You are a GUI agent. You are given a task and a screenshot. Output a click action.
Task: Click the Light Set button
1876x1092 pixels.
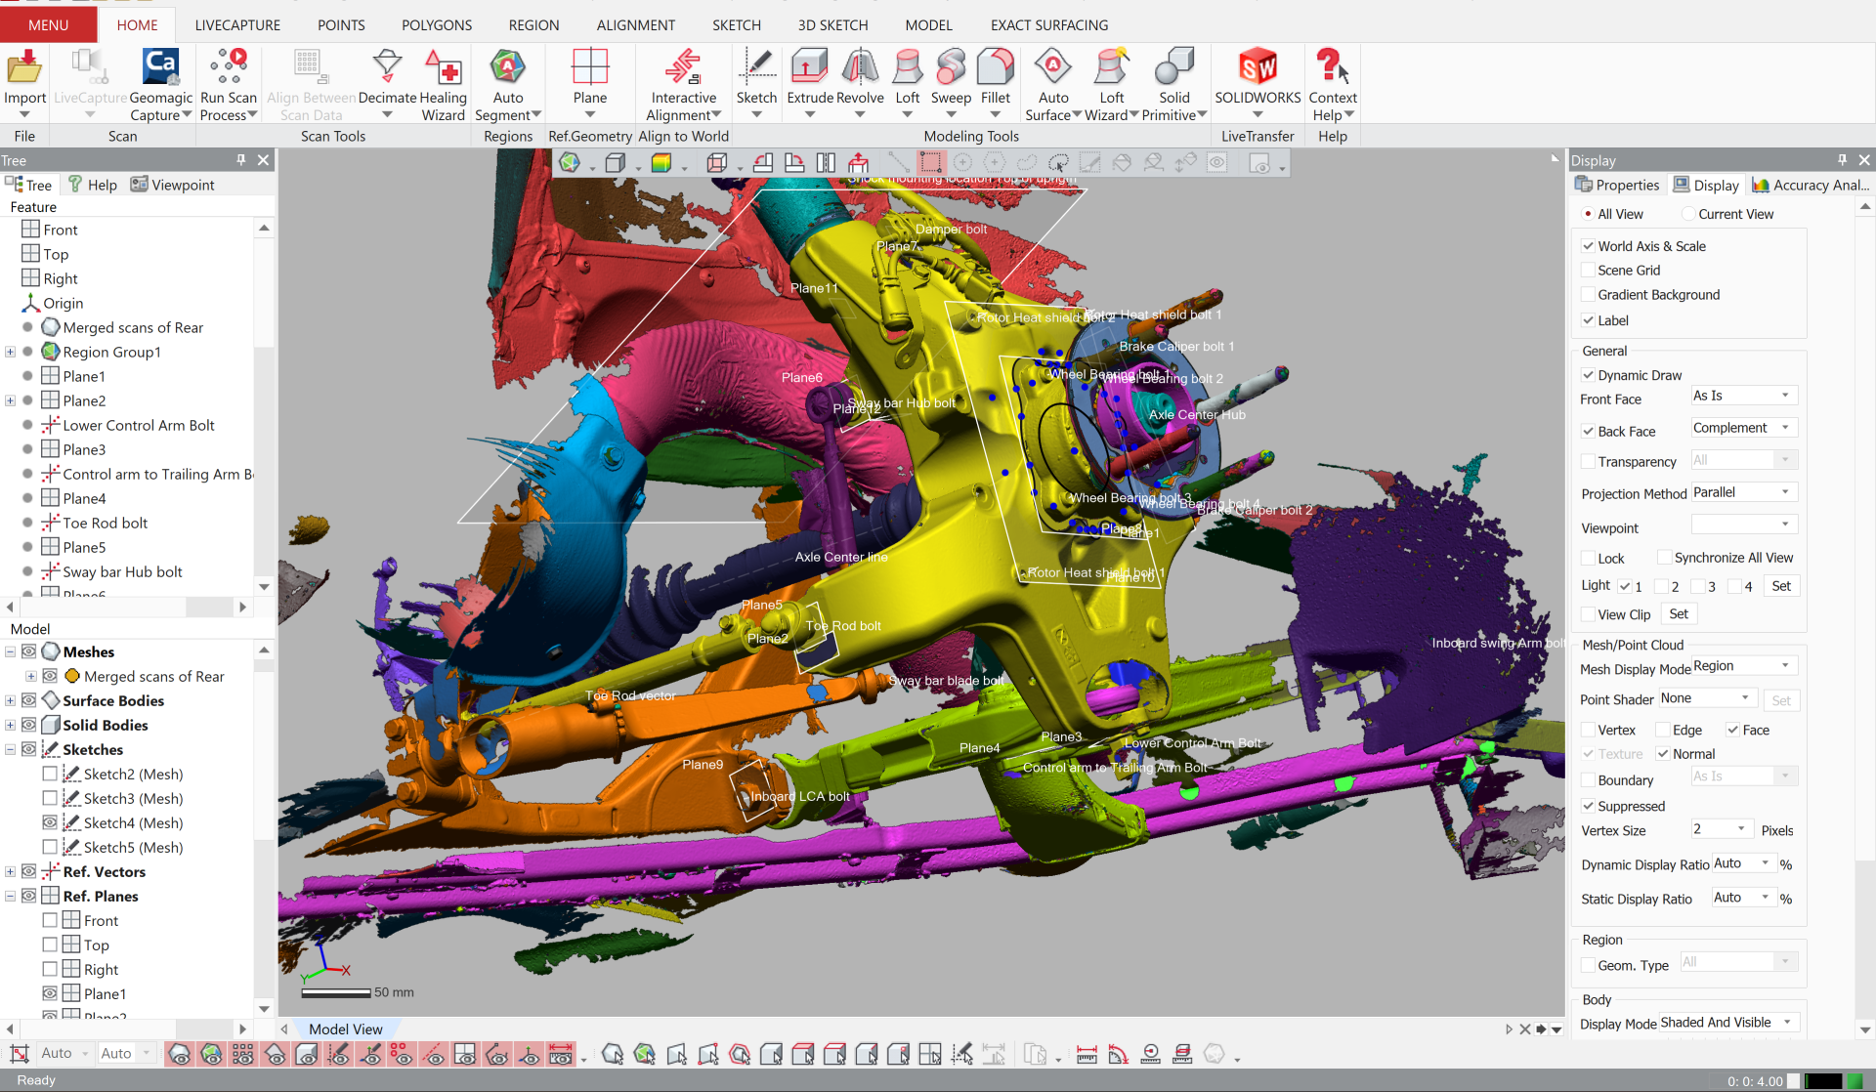click(x=1781, y=586)
